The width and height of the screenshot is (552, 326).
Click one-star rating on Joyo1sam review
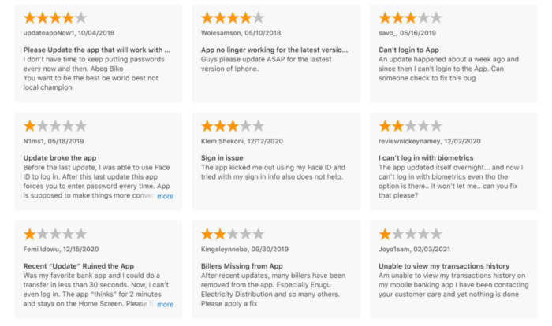click(410, 234)
